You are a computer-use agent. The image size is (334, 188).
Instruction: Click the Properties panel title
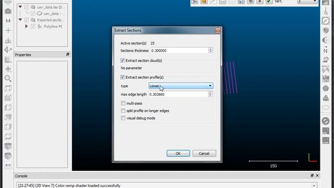tap(23, 55)
